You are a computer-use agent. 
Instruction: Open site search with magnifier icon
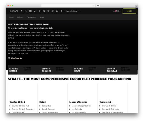tap(113, 11)
